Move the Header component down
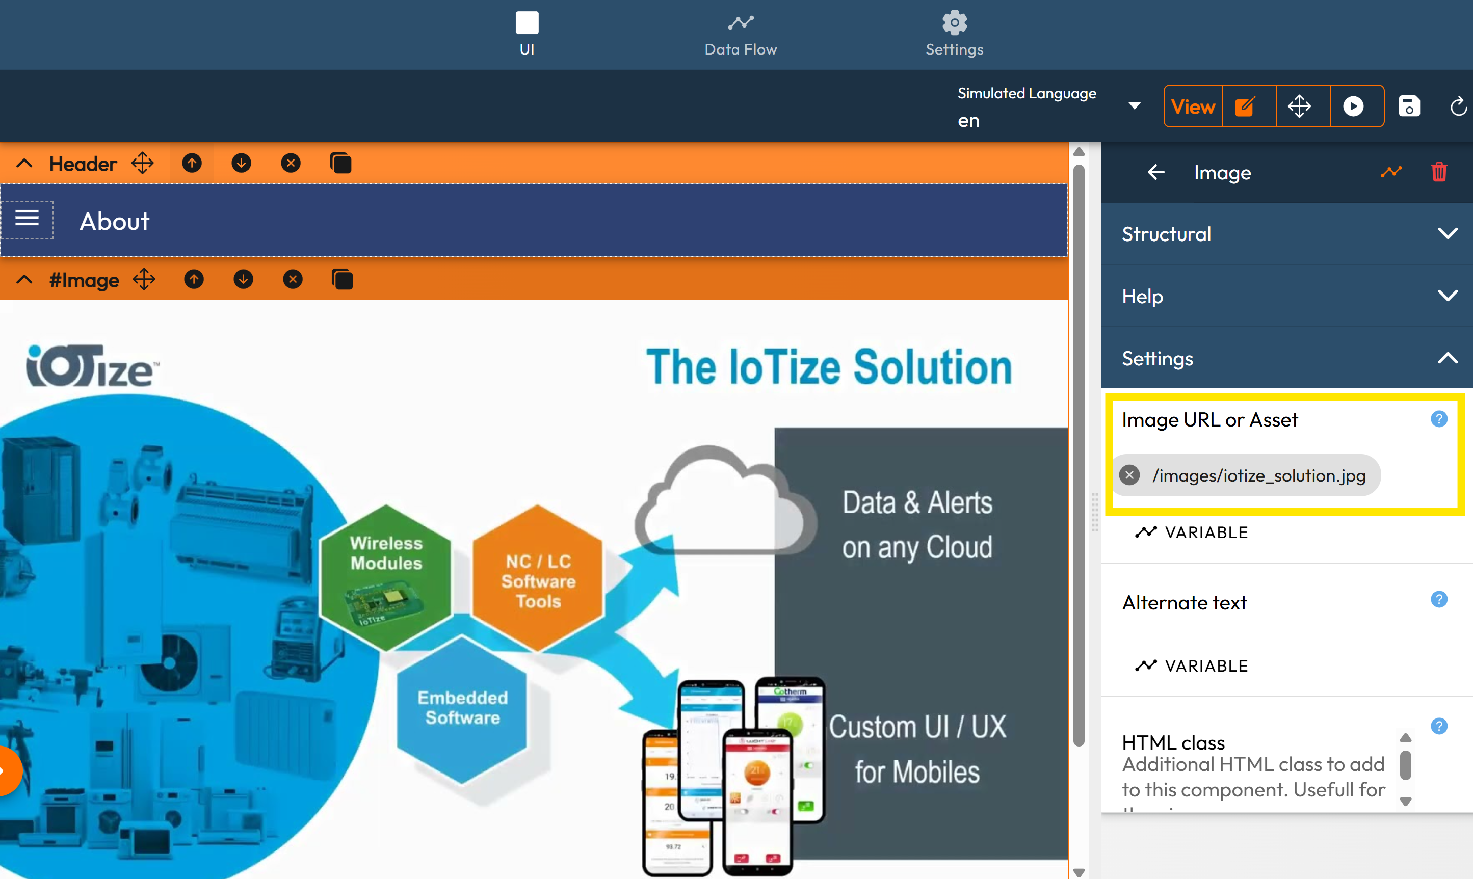The height and width of the screenshot is (879, 1473). pyautogui.click(x=241, y=163)
